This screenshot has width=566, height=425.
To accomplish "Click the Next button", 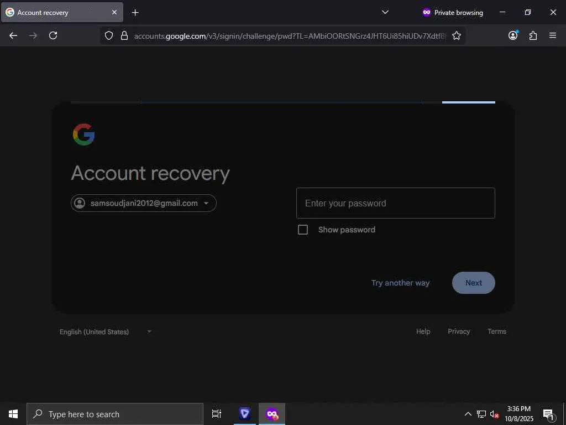I will tap(474, 283).
